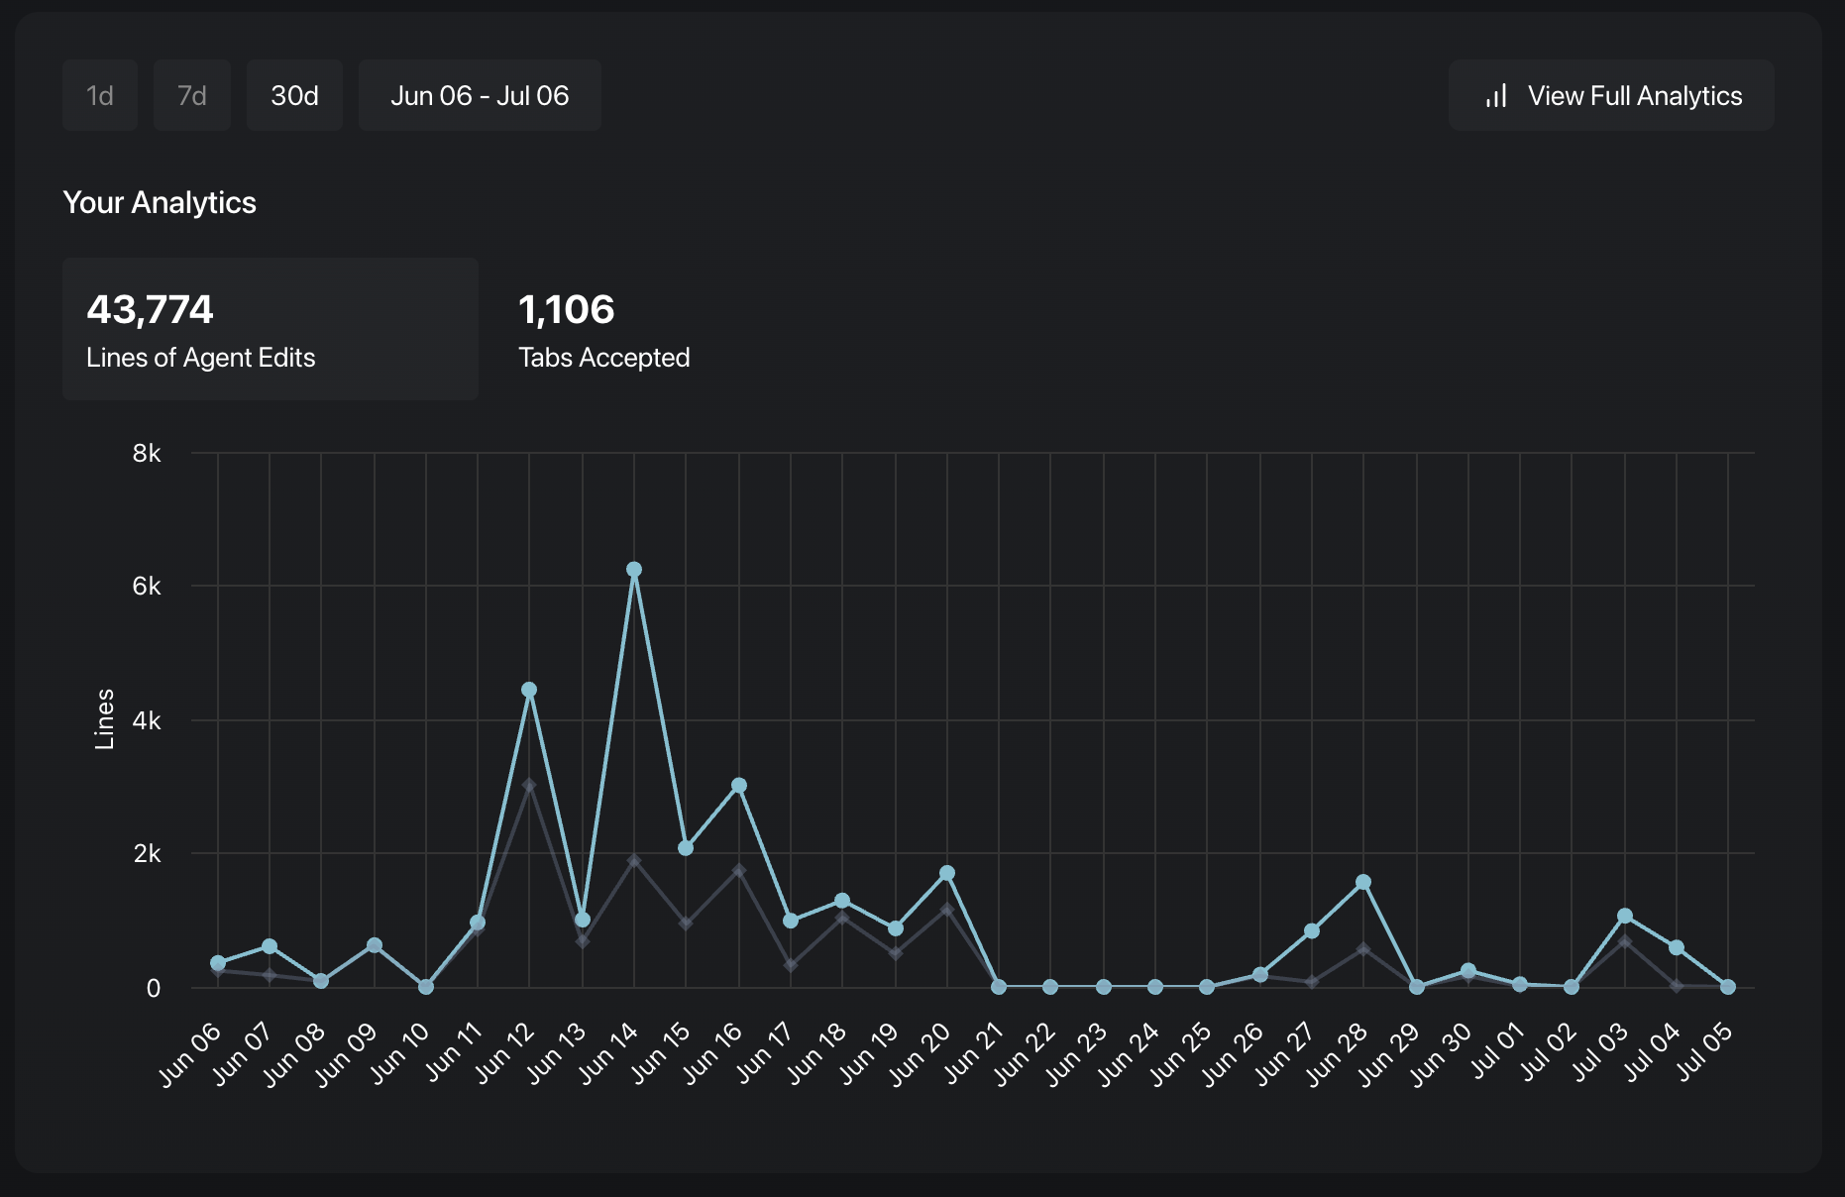Click the Your Analytics heading

click(x=160, y=202)
